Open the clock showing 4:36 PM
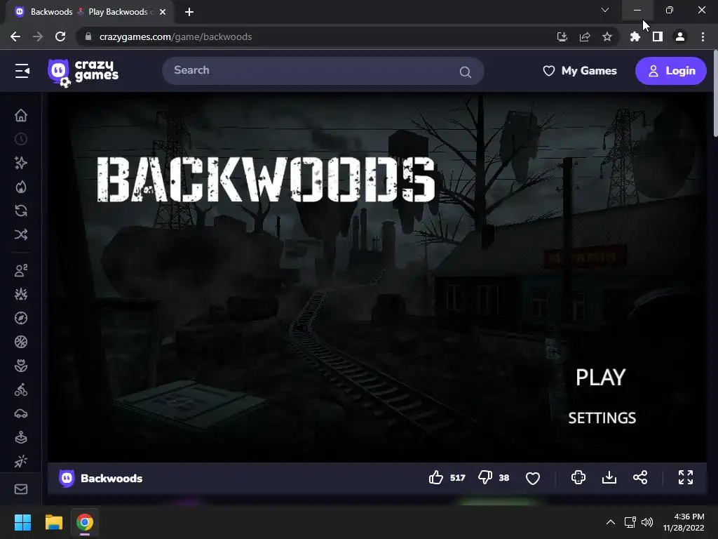The width and height of the screenshot is (718, 539). 684,522
